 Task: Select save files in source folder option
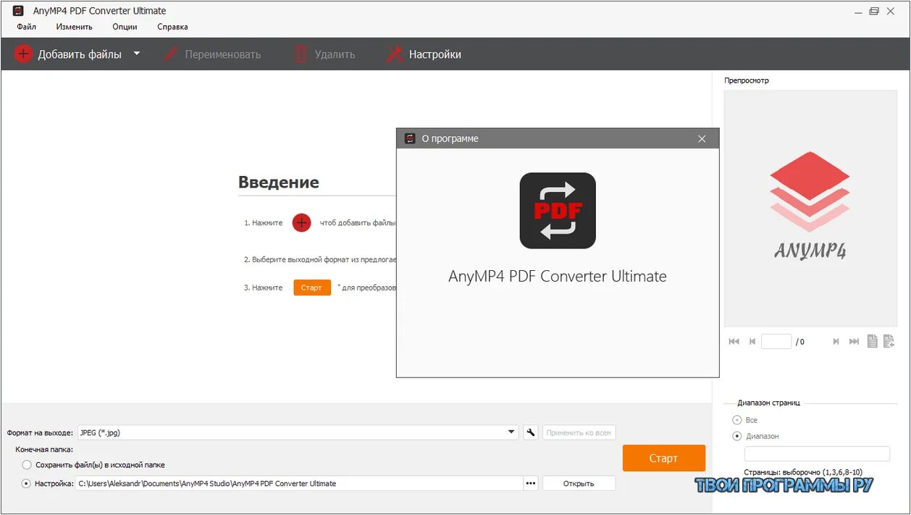(x=27, y=464)
